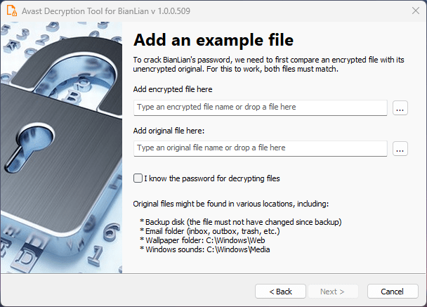Viewport: 427px width, 307px height.
Task: Click the 'Add an example file' heading
Action: [213, 39]
